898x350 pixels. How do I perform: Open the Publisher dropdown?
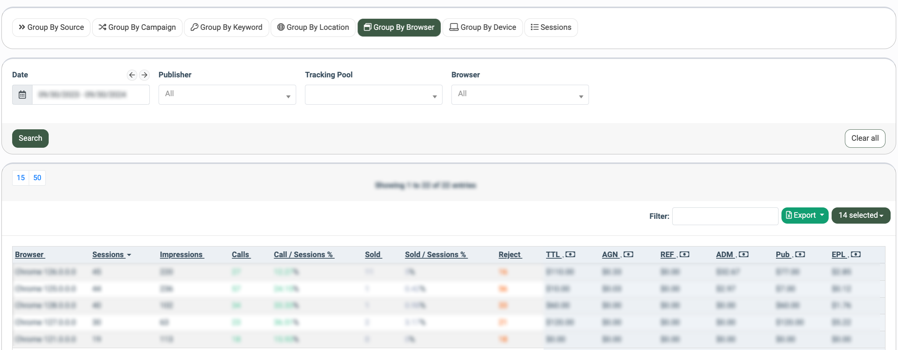[x=227, y=95]
